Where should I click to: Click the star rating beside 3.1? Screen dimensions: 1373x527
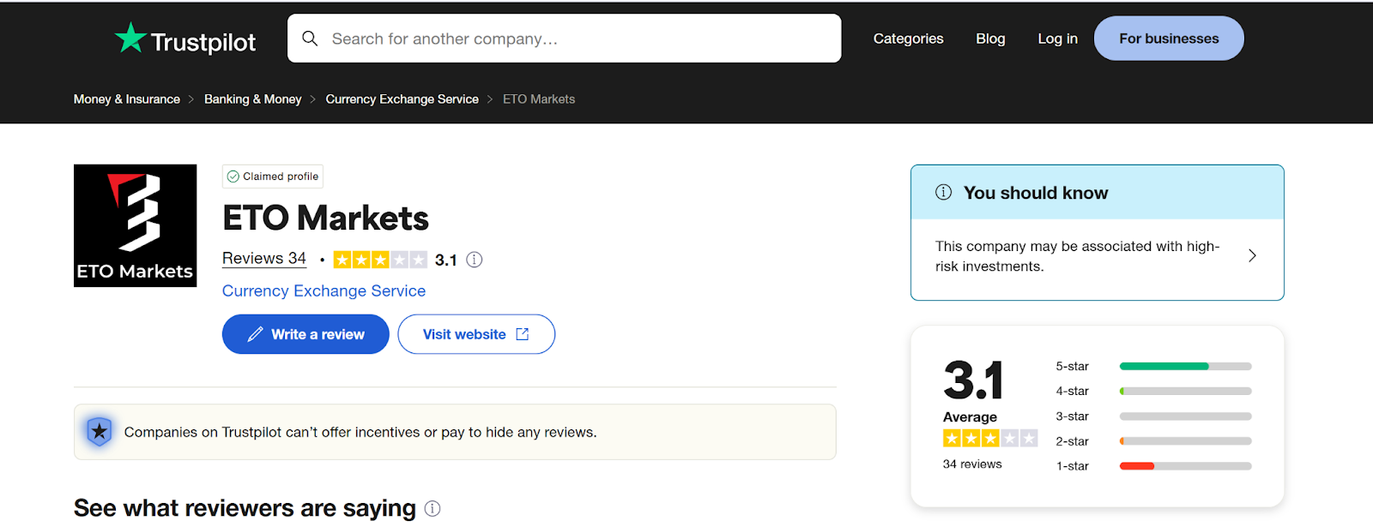pyautogui.click(x=380, y=260)
